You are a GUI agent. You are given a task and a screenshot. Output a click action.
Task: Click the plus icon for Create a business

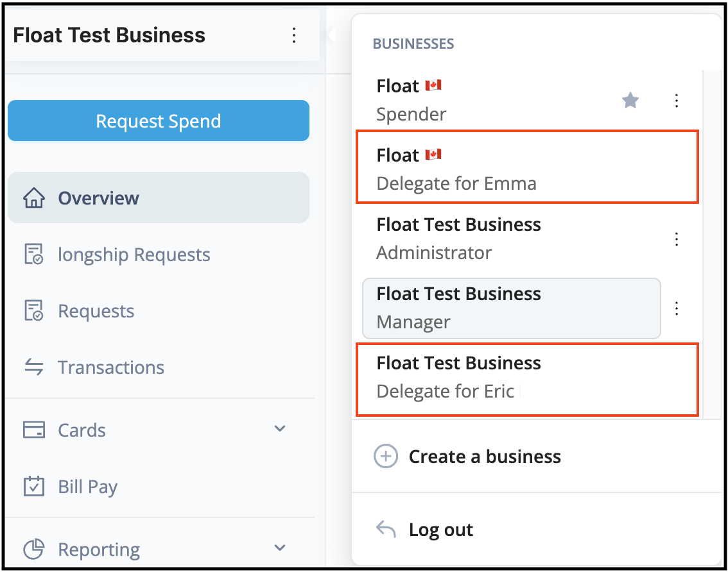point(386,457)
